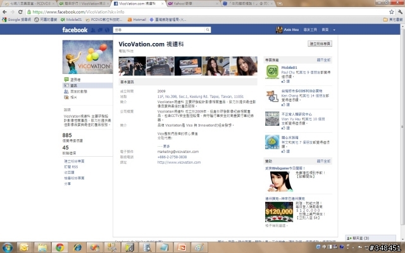Open the $120,000 poker ad image
The image size is (405, 253).
(x=279, y=212)
